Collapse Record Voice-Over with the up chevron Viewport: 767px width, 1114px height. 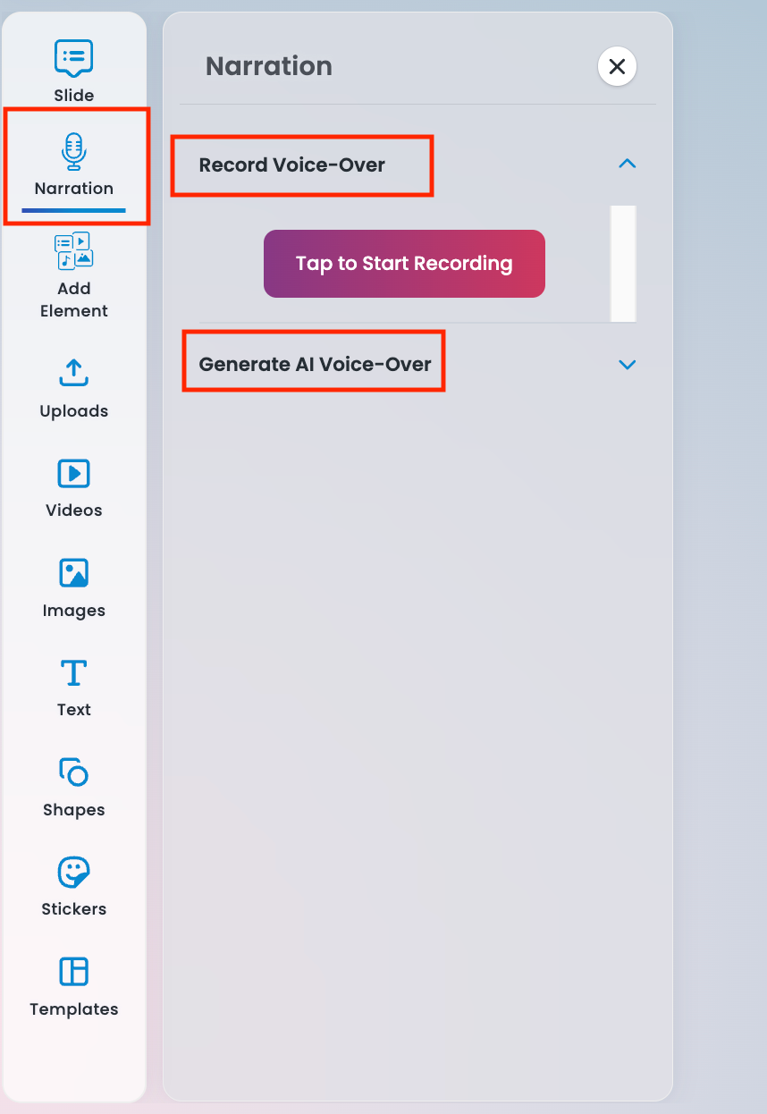coord(628,164)
